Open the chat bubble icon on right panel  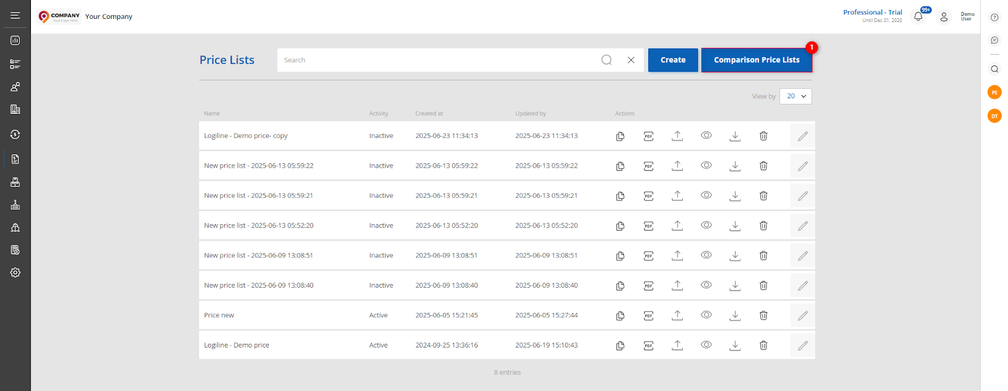[x=994, y=40]
